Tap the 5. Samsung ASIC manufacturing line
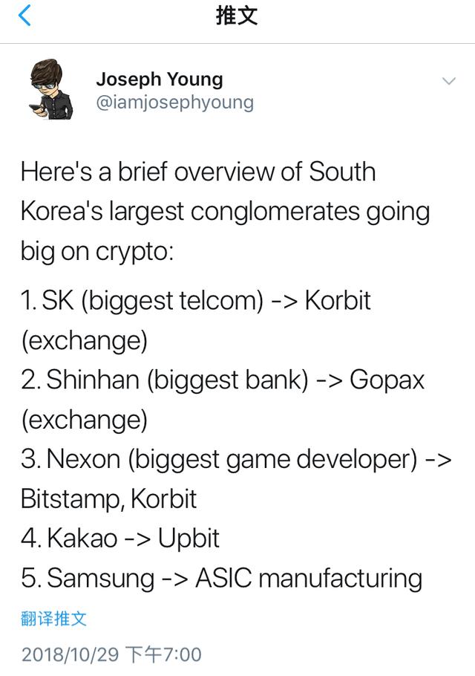This screenshot has height=676, width=475. (221, 578)
